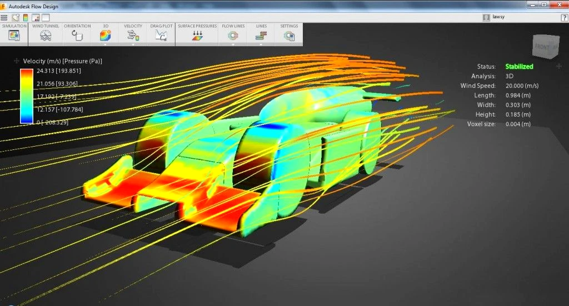Click the legend value 21.056 [93.306]
Image resolution: width=569 pixels, height=306 pixels.
tap(57, 84)
